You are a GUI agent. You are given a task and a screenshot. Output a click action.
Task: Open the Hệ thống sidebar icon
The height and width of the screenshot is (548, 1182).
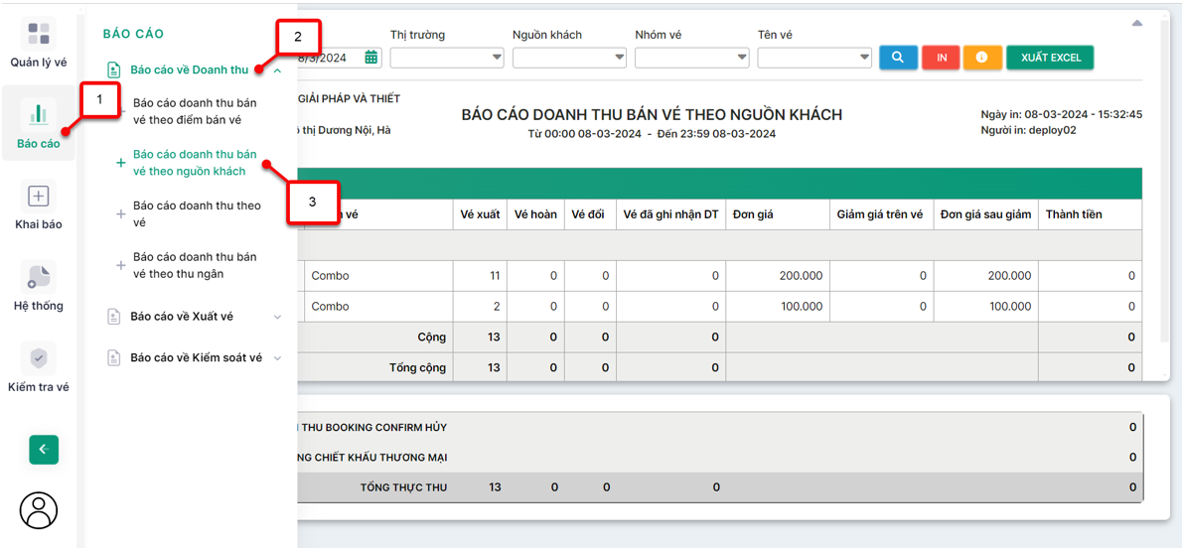(39, 277)
